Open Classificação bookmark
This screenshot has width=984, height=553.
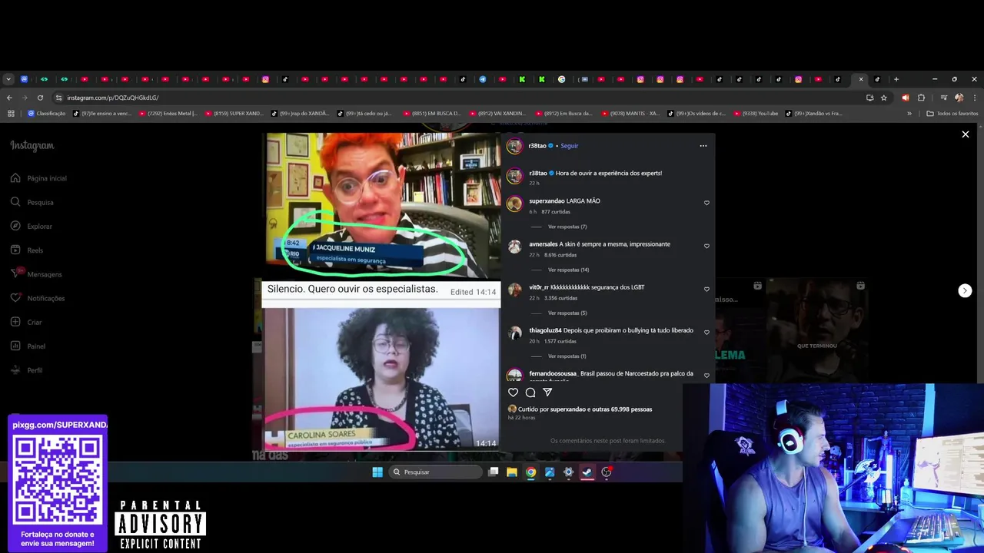click(x=47, y=114)
